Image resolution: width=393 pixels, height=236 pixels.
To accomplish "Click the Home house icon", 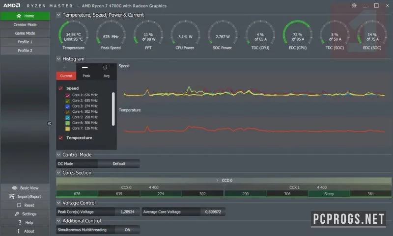I will [x=19, y=16].
